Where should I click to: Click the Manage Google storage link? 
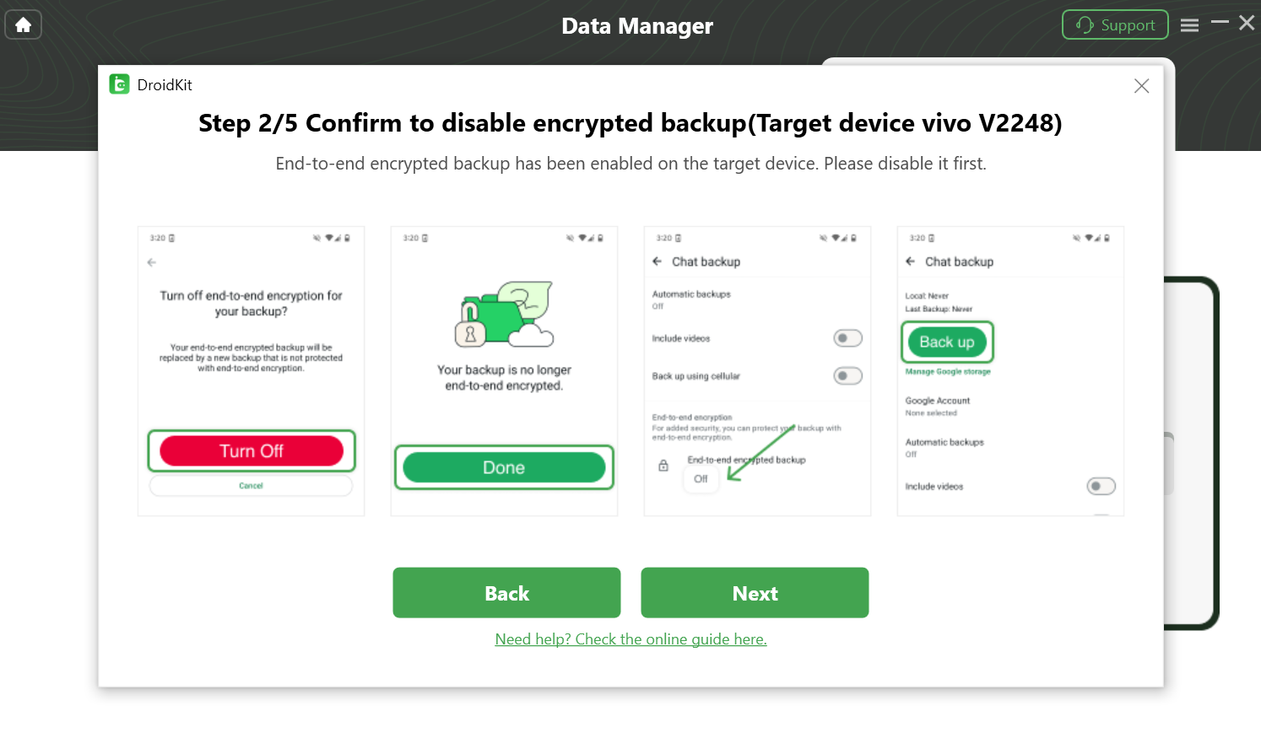coord(947,371)
